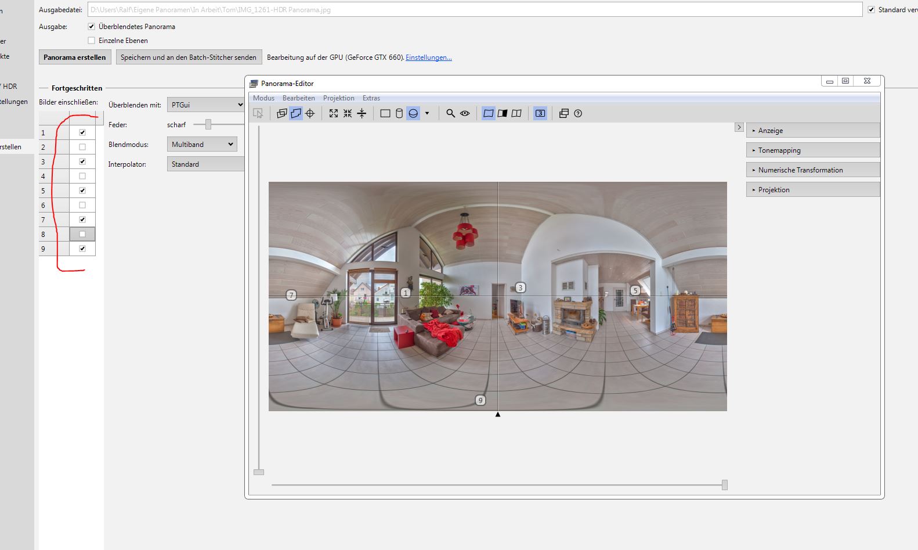
Task: Enable the Einzelne Ebenen checkbox
Action: (x=91, y=41)
